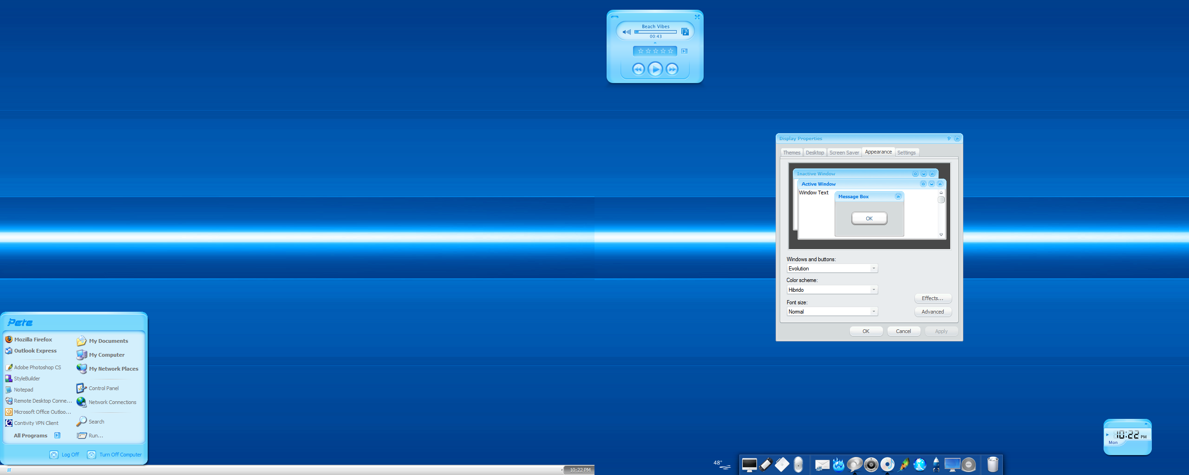Open Search from Start menu
The image size is (1189, 475).
tap(90, 422)
